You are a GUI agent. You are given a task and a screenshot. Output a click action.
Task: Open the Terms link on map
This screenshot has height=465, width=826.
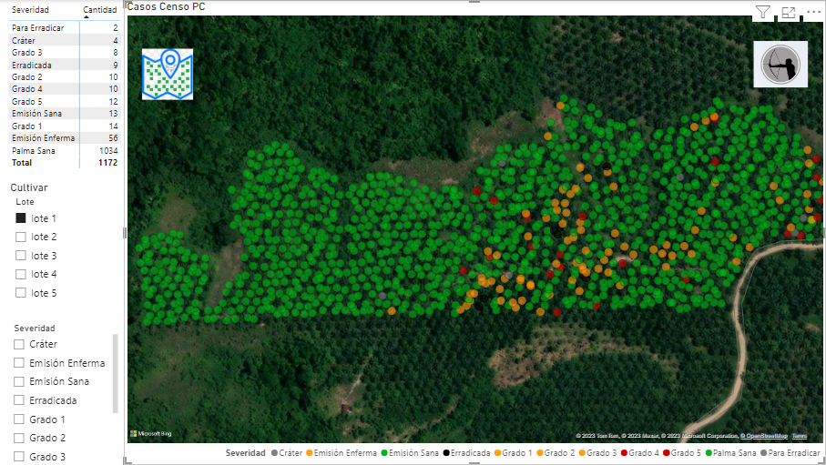pos(799,436)
